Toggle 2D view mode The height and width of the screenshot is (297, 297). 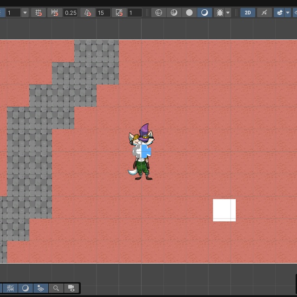(x=248, y=13)
